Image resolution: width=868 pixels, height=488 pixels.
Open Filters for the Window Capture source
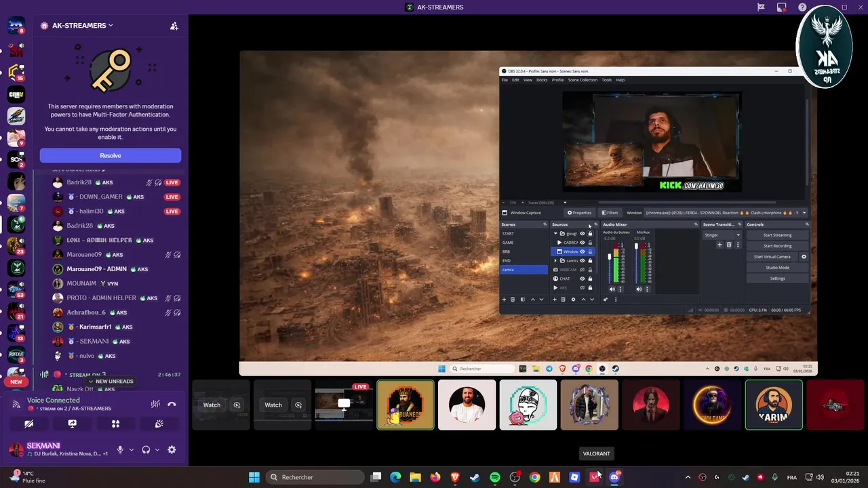pos(610,213)
